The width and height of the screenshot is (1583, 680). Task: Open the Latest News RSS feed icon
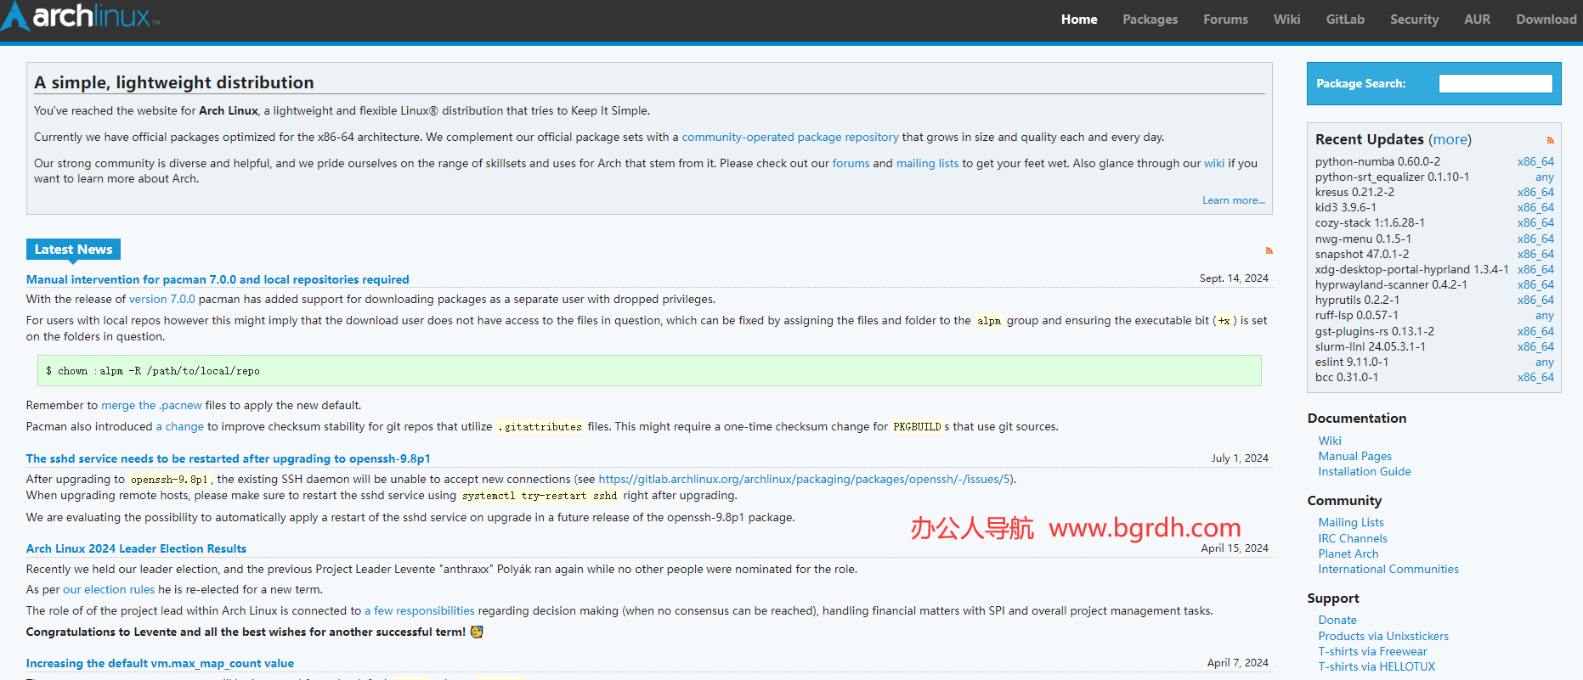(1269, 250)
